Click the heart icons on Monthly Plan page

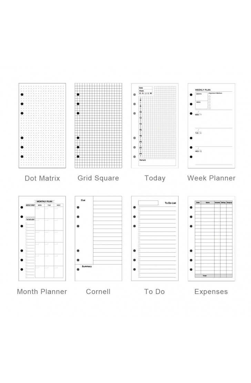(30, 217)
